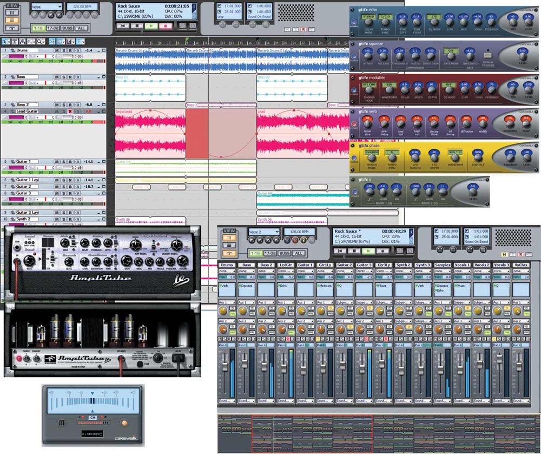Viewport: 541px width, 454px height.
Task: Click the input echo speaker icon on the Drums track
Action: [x=77, y=50]
